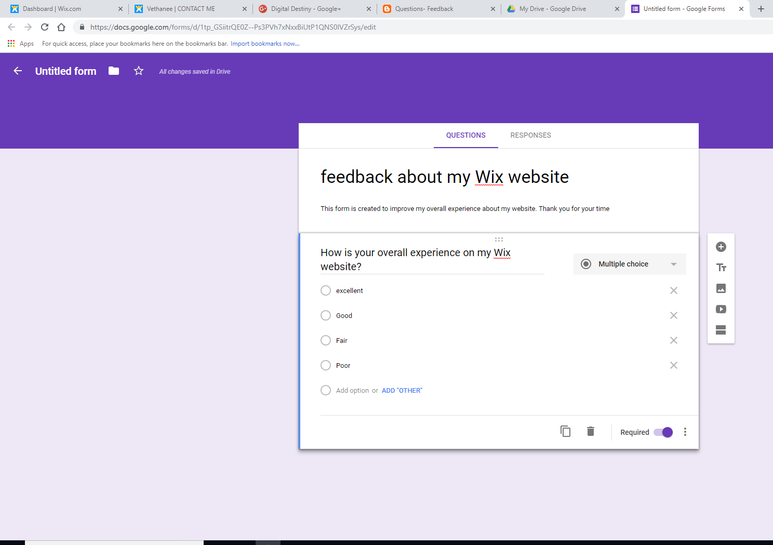The image size is (773, 545).
Task: View site info lock icon
Action: click(82, 27)
